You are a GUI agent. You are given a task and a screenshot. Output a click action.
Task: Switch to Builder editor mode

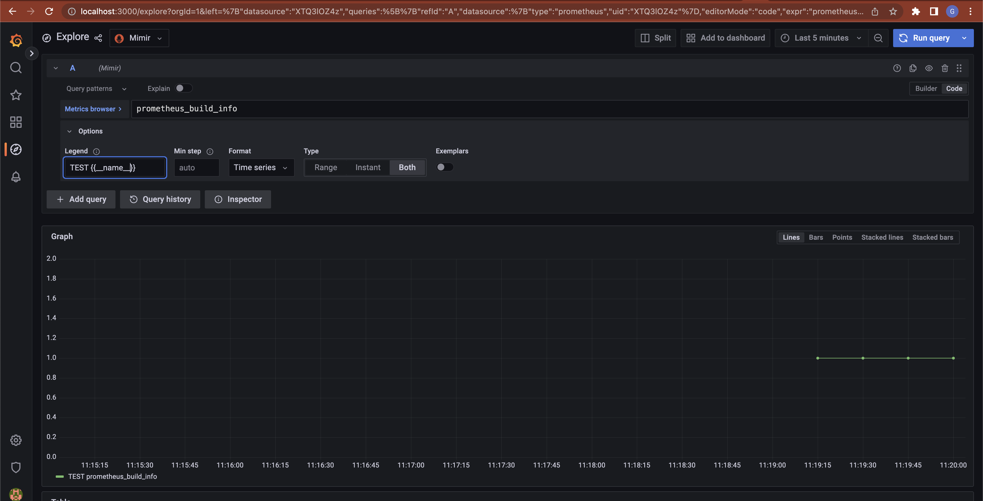(x=926, y=89)
